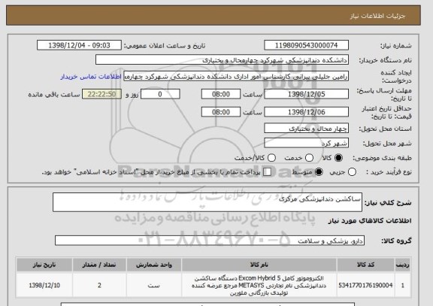This screenshot has width=433, height=306.
Task: Tick the اسناد خزانه اسلامی payment checkbox
Action: point(267,172)
